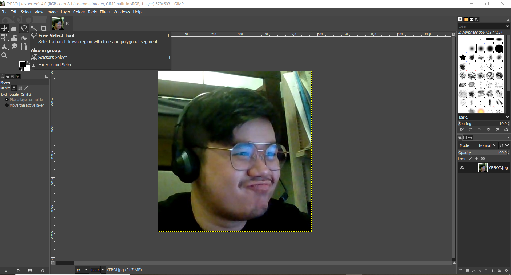
Task: Toggle Lock position and size
Action: pos(477,159)
